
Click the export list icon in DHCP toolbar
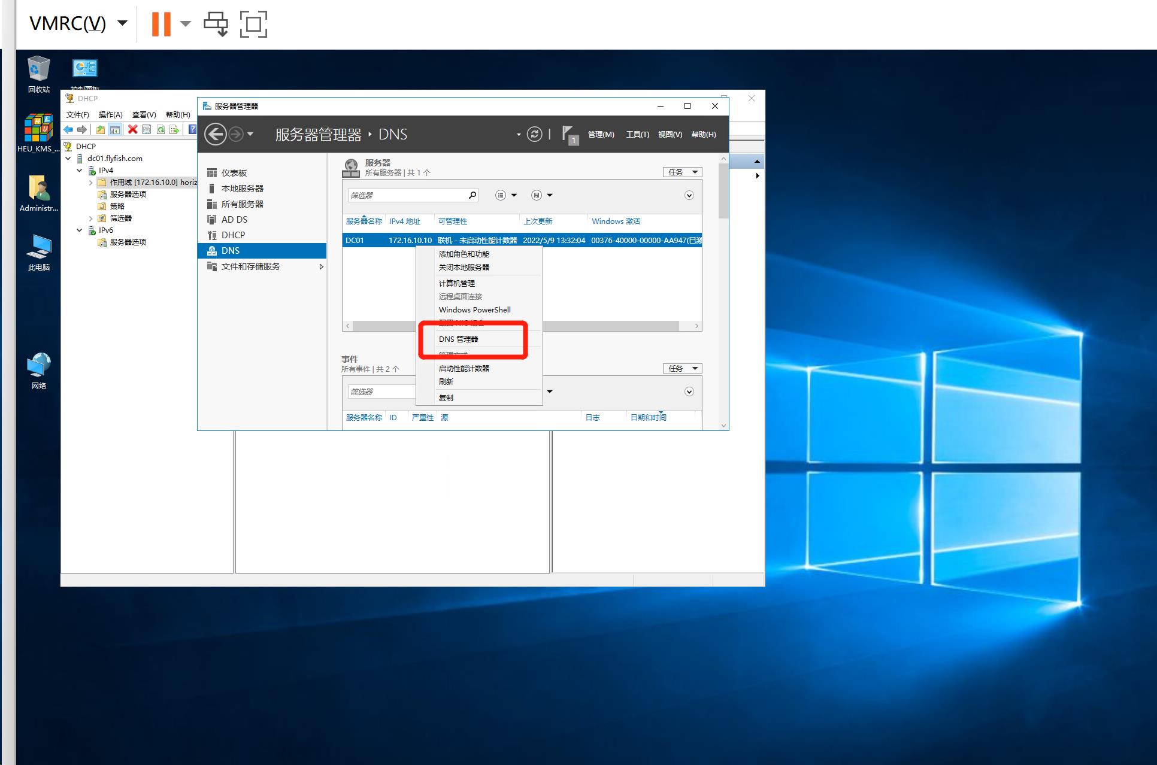174,129
